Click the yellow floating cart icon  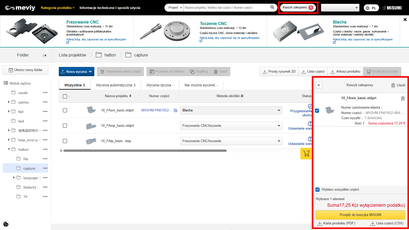click(306, 154)
